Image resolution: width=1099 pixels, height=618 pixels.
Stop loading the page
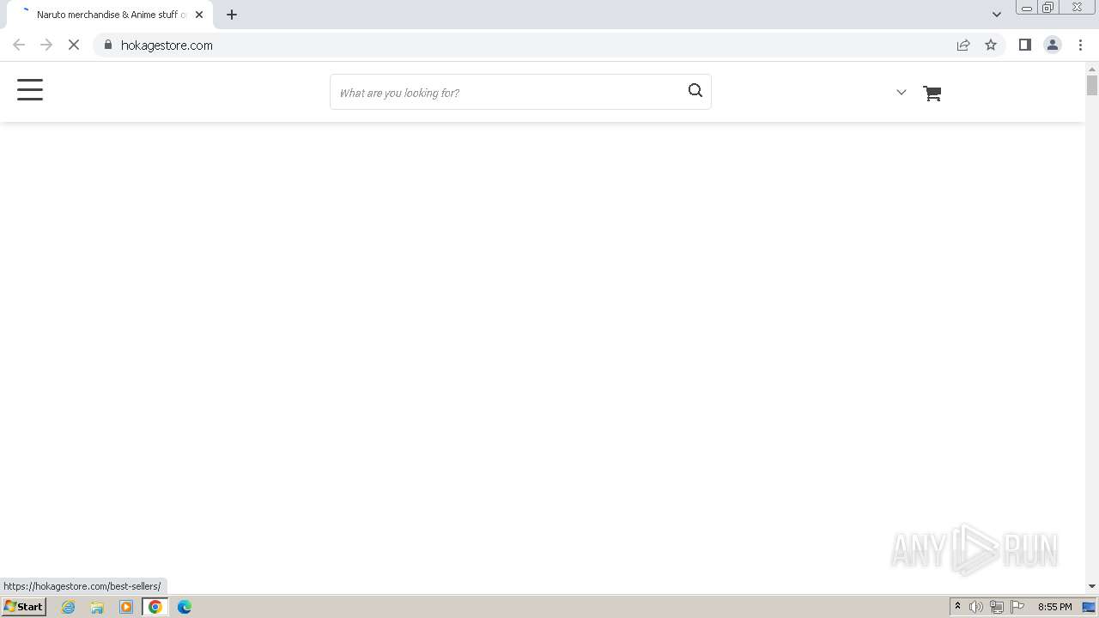(74, 45)
